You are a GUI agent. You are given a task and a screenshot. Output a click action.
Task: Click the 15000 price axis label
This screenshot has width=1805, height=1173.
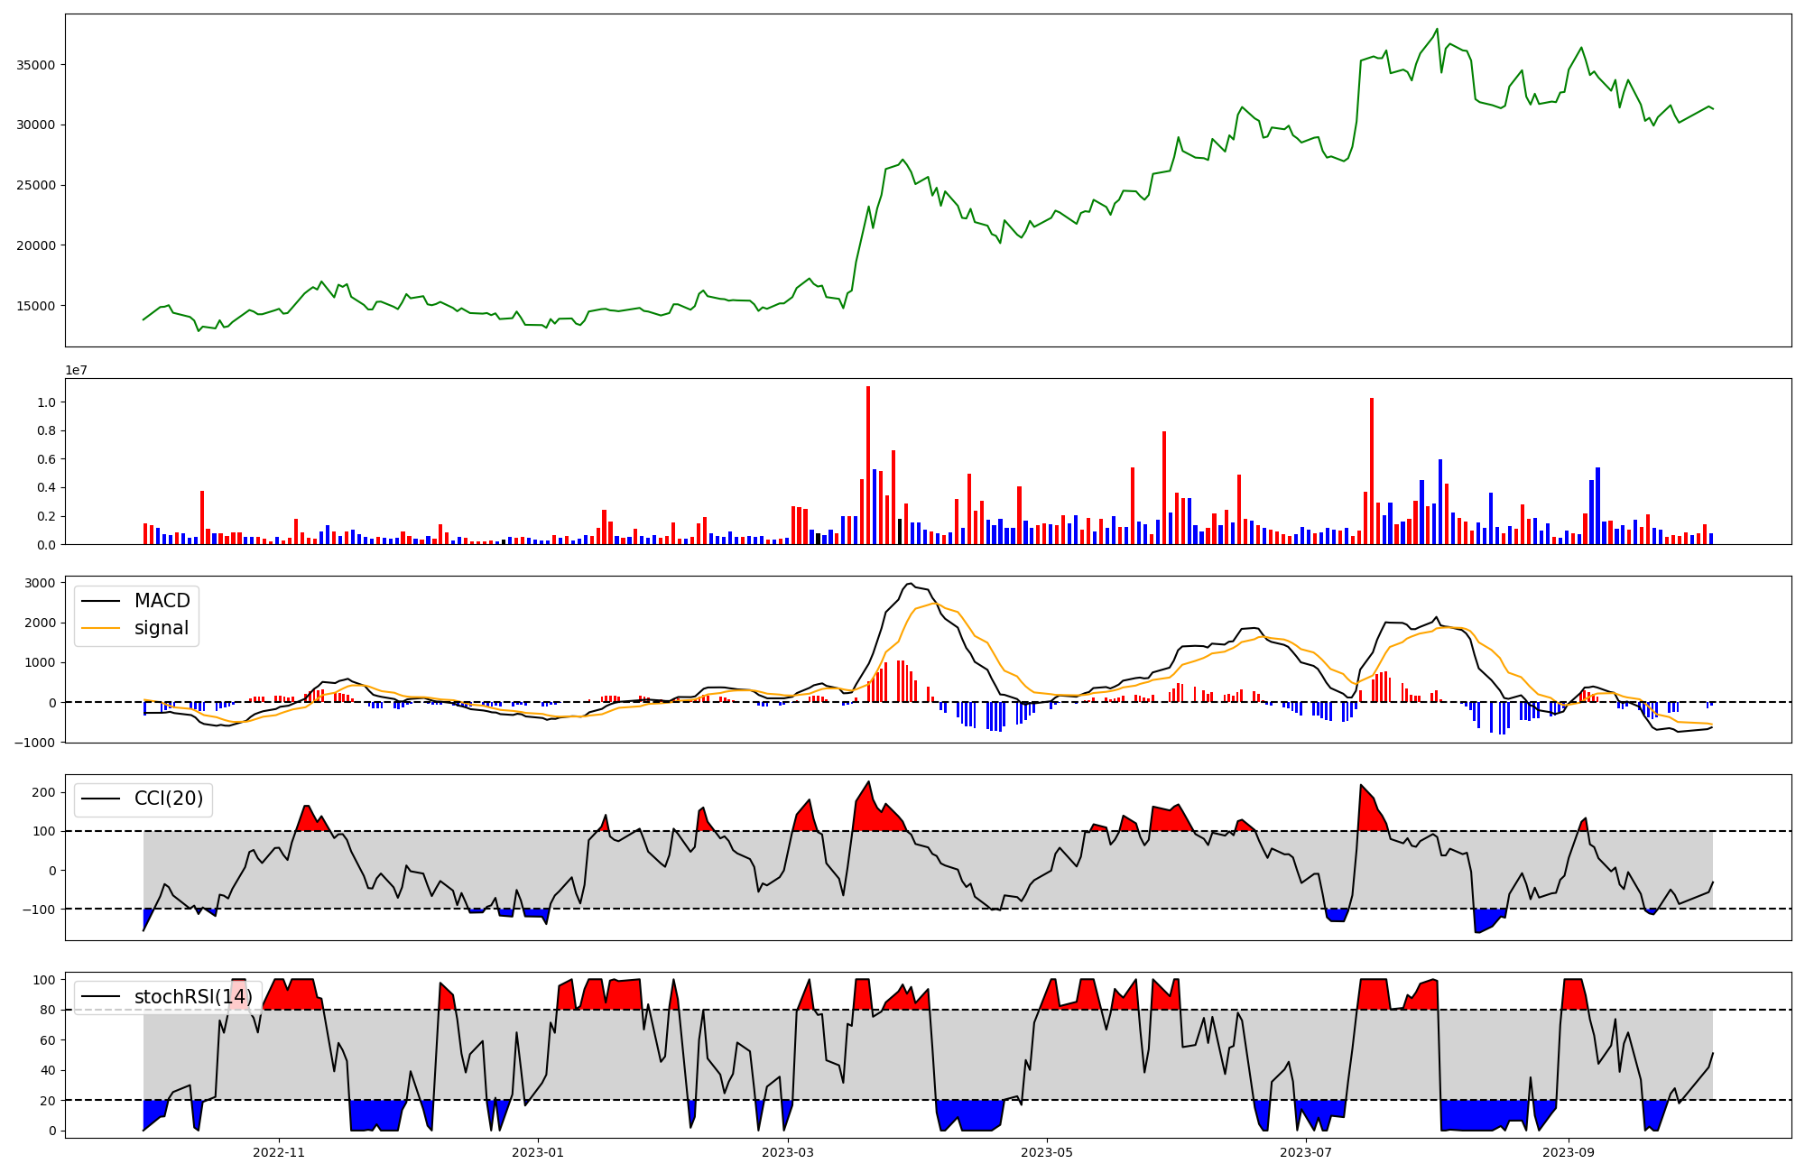36,306
